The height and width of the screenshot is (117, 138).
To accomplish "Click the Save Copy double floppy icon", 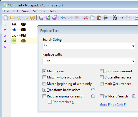I will pos(55,18).
